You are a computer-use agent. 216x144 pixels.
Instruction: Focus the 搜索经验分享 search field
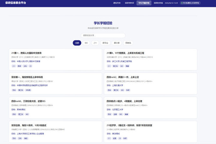pyautogui.click(x=103, y=35)
